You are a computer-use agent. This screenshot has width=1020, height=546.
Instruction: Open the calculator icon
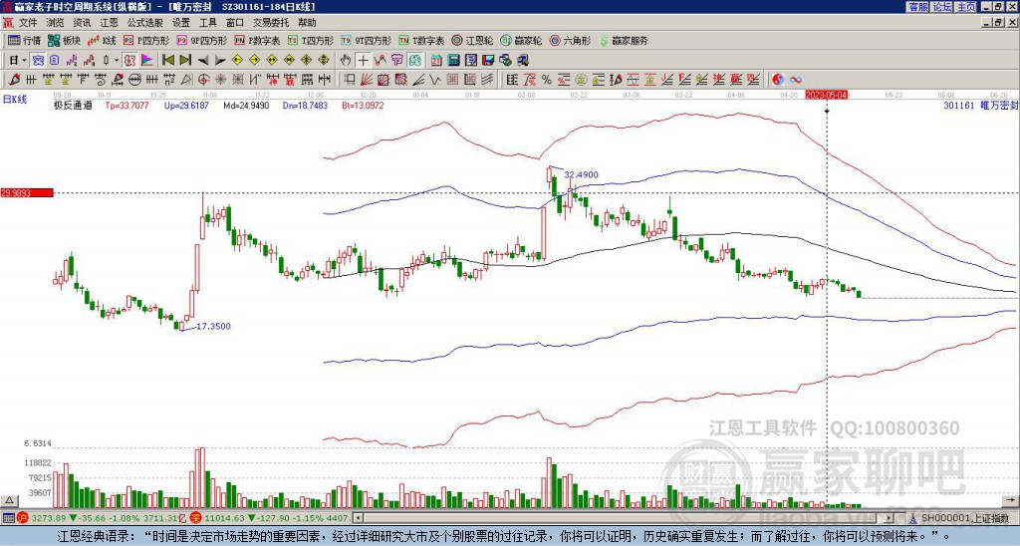coord(453,61)
